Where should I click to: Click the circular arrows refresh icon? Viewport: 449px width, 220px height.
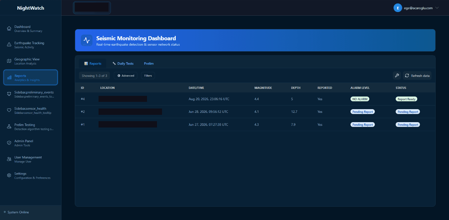(x=407, y=76)
